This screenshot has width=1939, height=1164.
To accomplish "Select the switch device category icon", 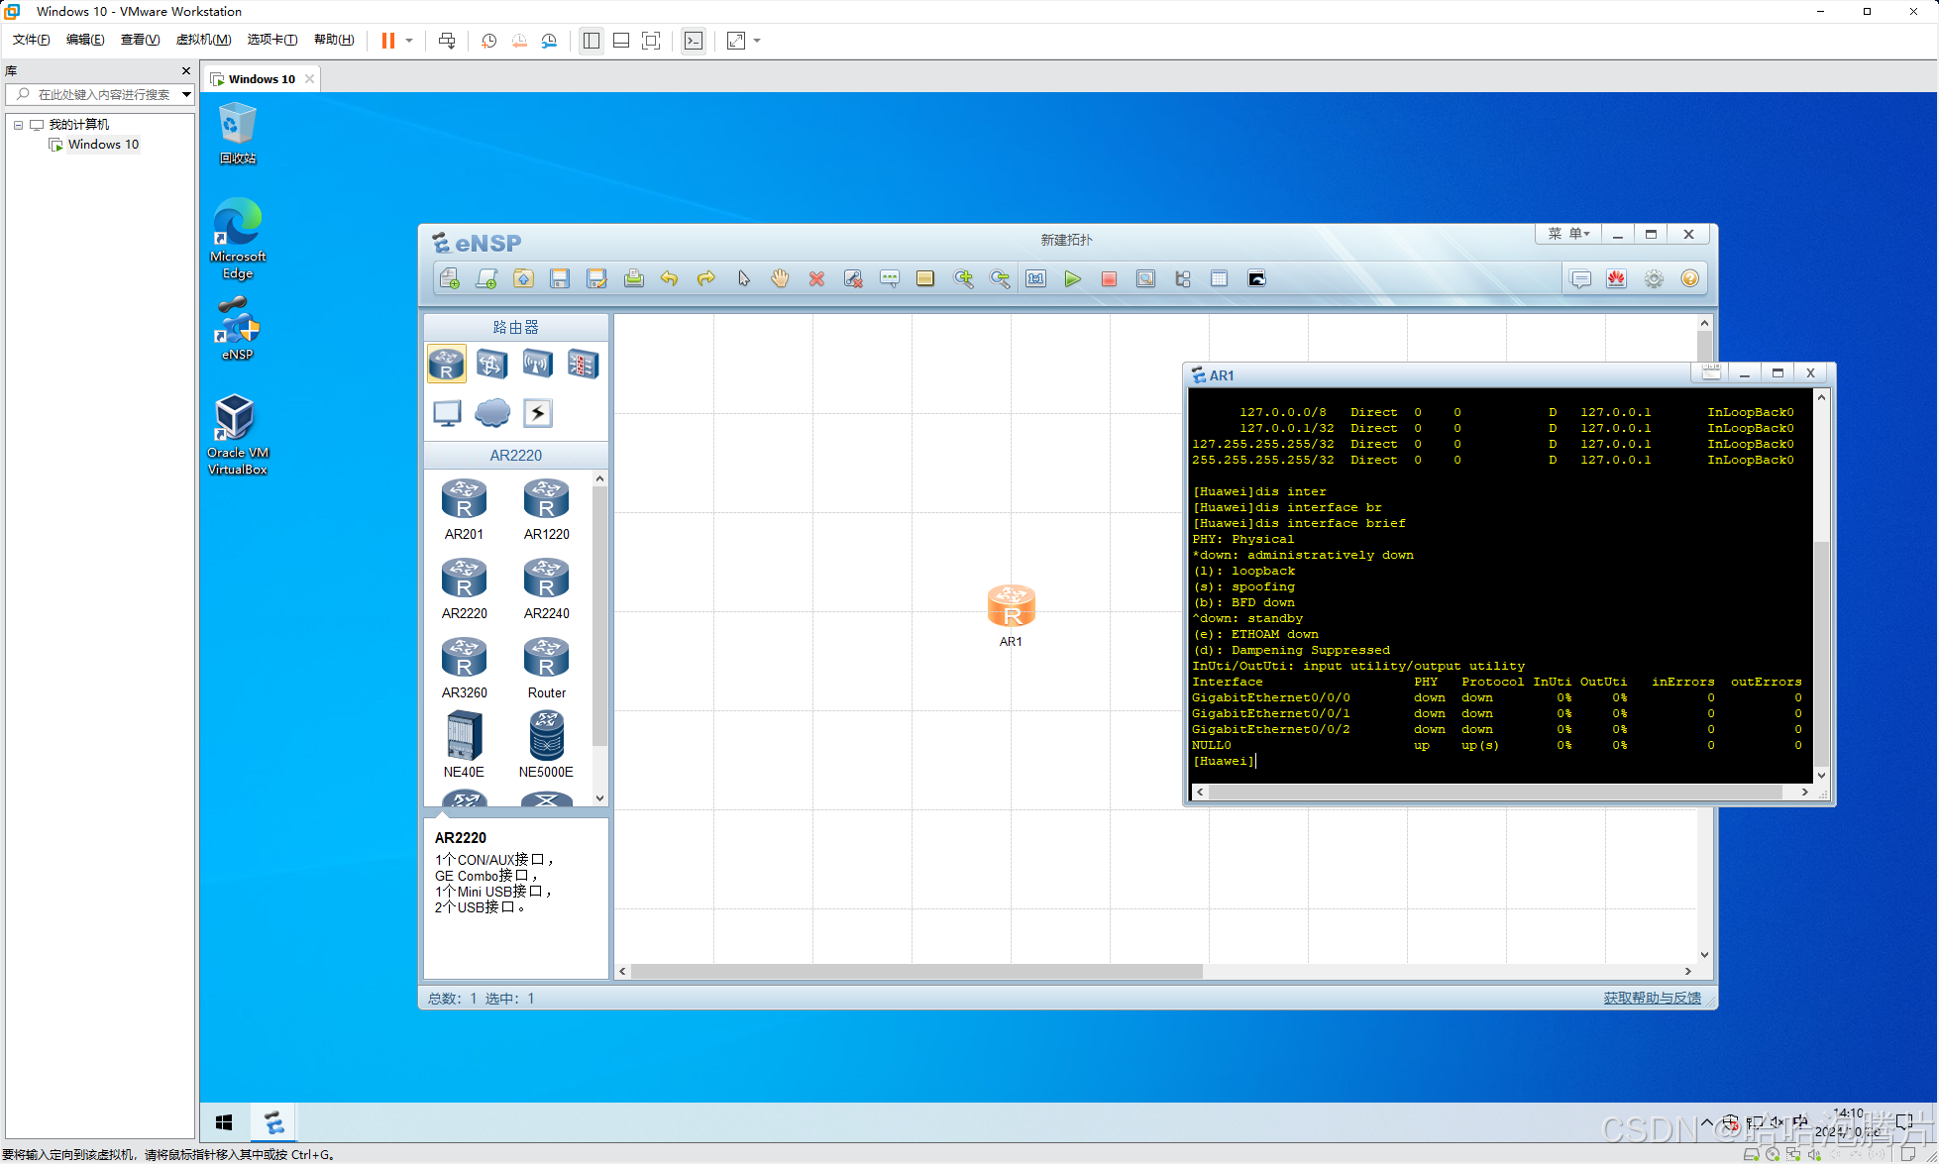I will click(492, 365).
